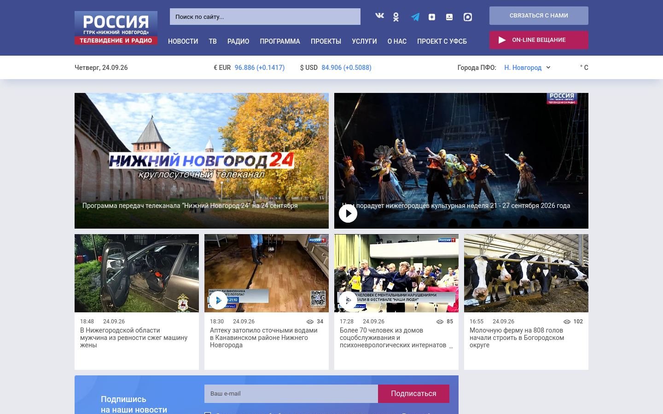
Task: Click views eye icon showing 85
Action: point(440,322)
